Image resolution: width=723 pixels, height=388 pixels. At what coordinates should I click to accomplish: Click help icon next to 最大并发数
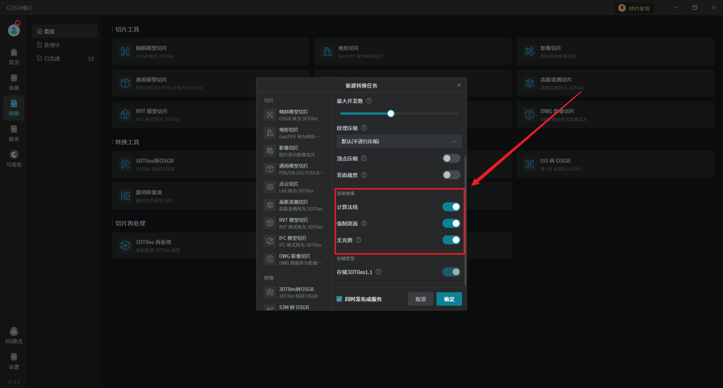tap(369, 101)
